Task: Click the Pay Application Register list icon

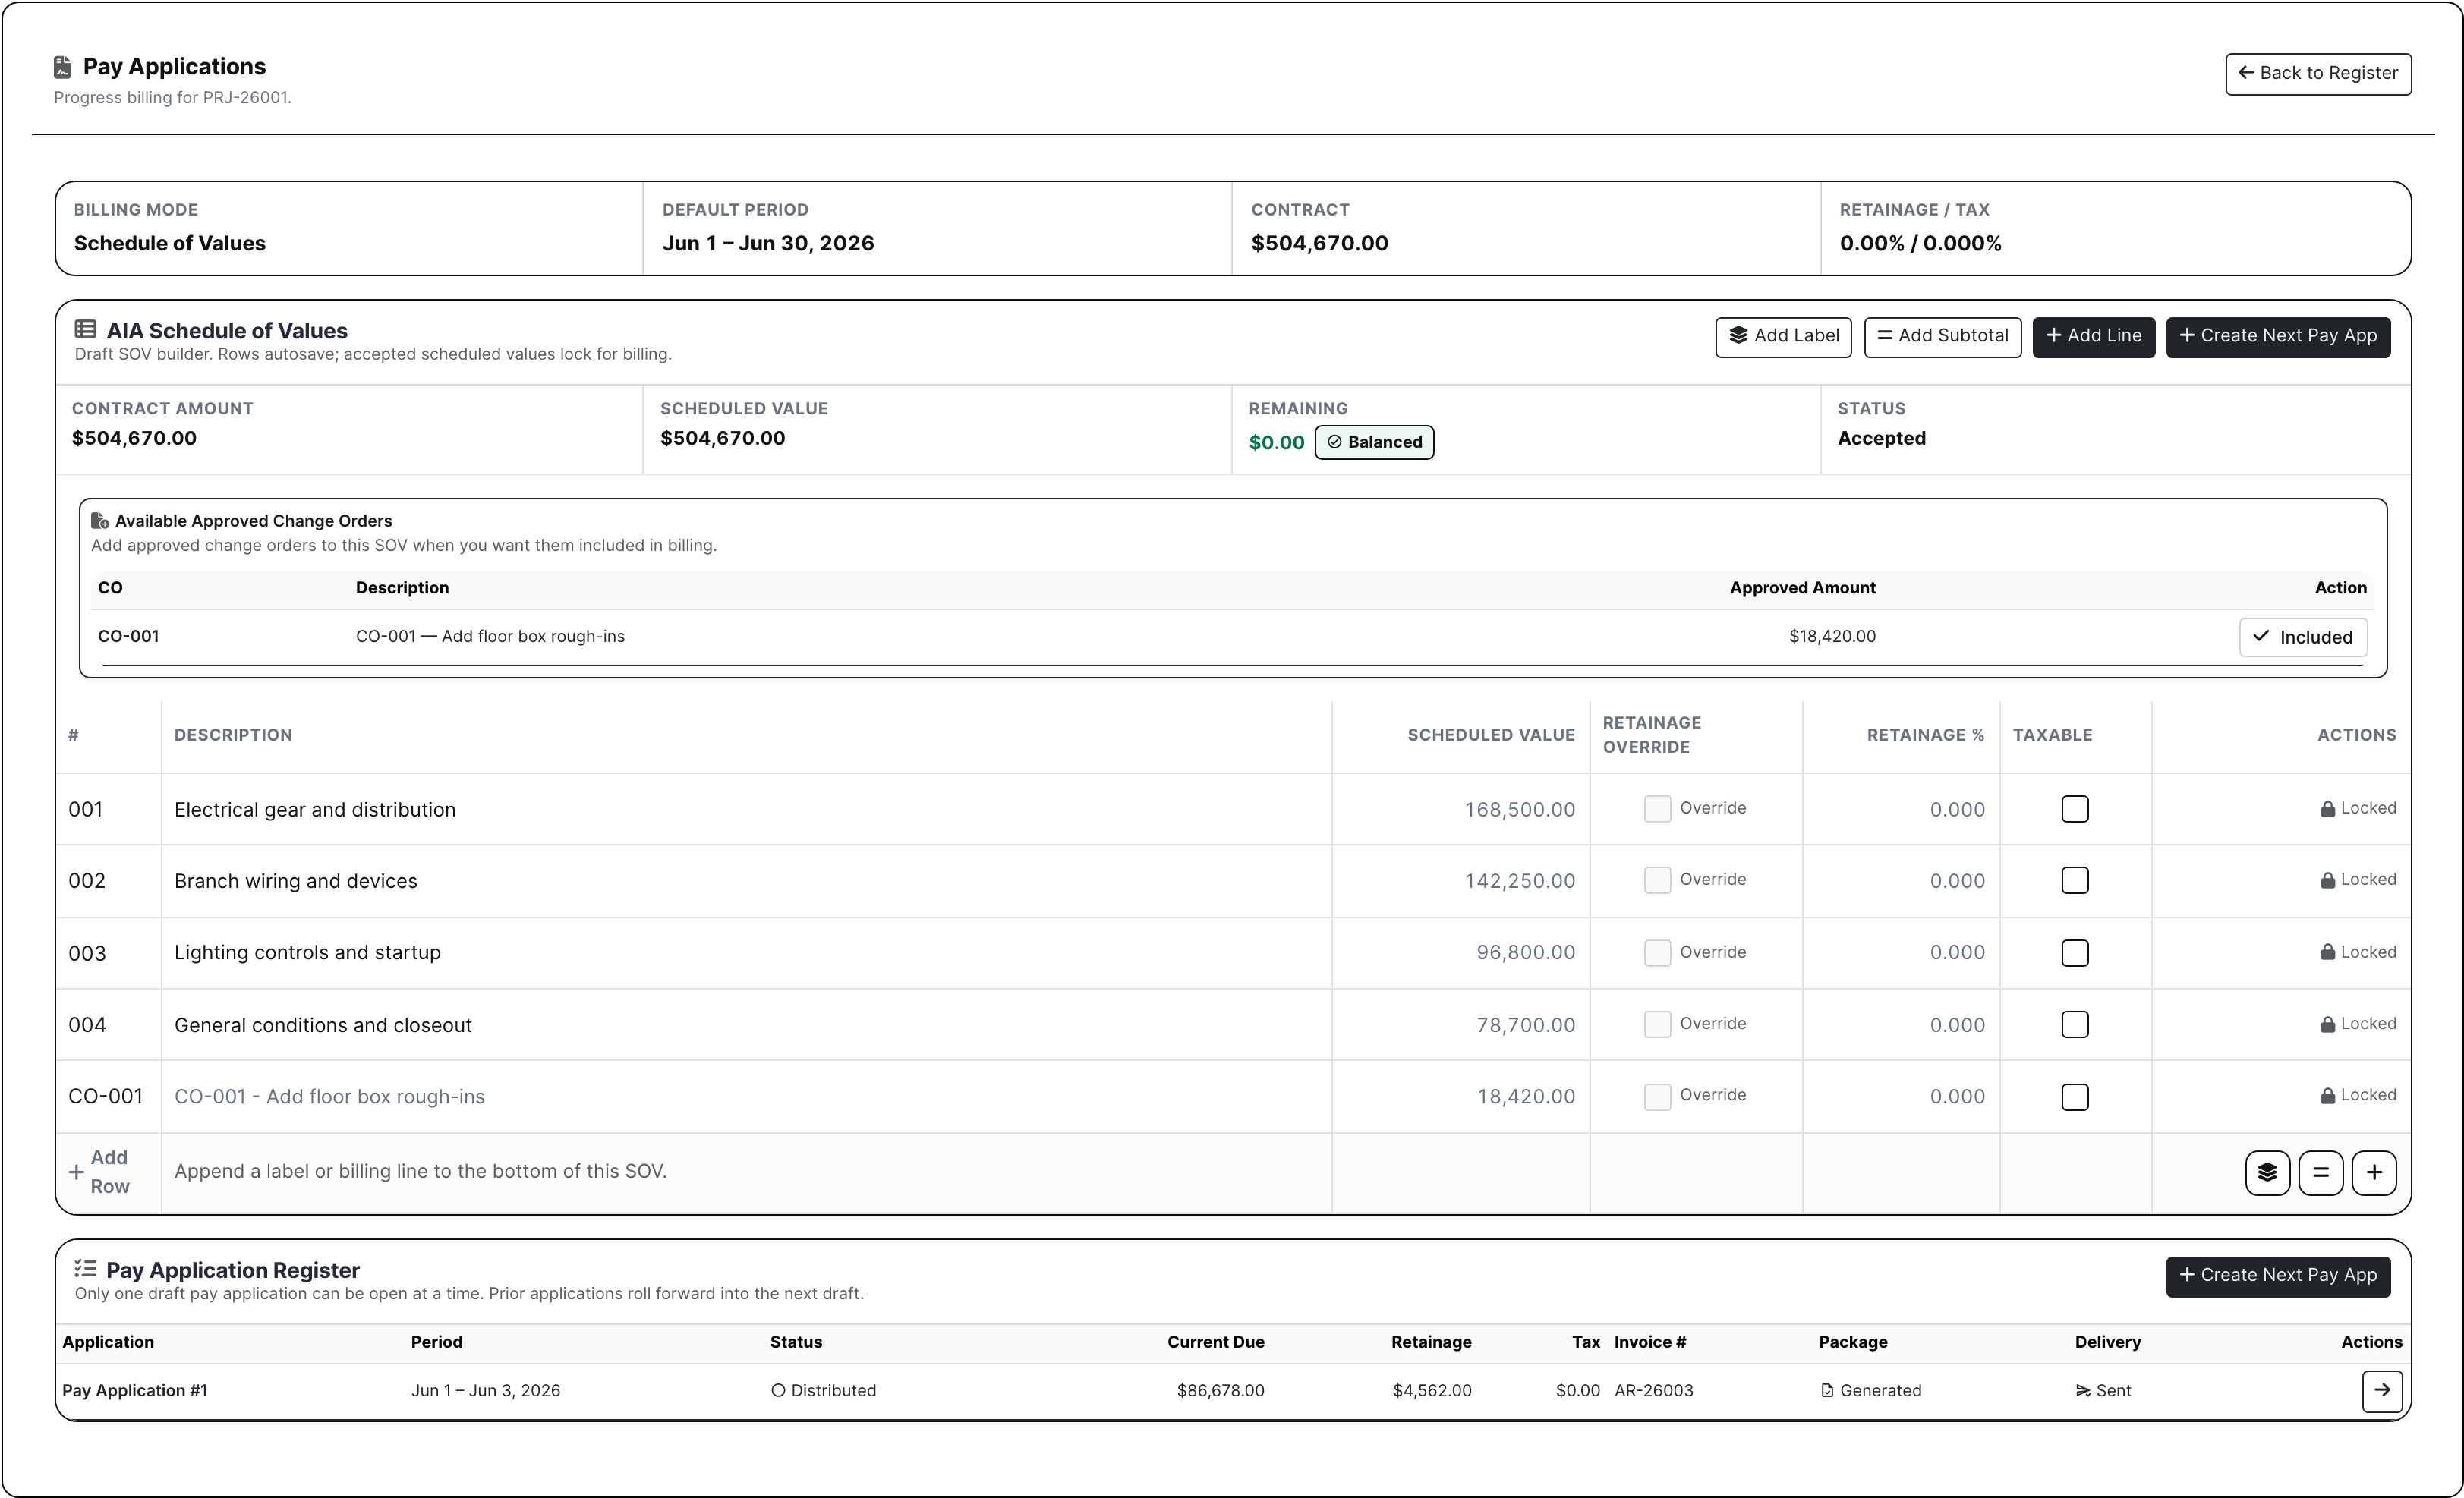Action: pyautogui.click(x=86, y=1269)
